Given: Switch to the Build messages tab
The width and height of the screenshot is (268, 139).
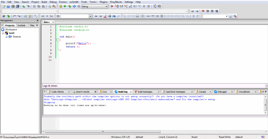Looking at the screenshot, I should pos(145,92).
